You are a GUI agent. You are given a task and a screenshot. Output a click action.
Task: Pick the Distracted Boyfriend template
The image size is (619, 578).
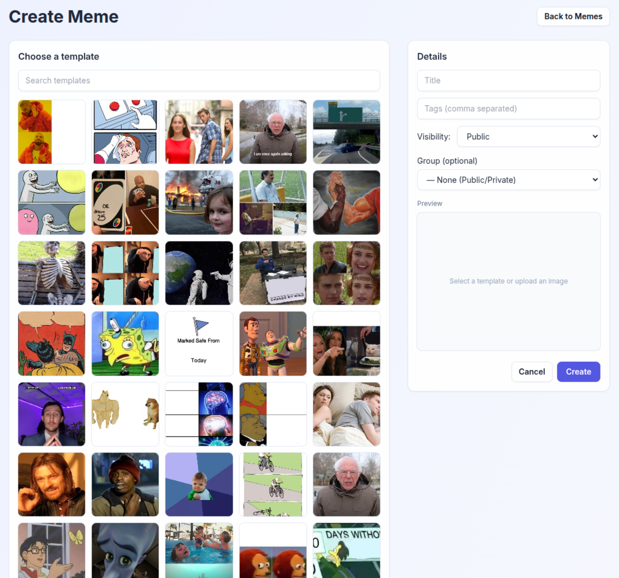point(199,132)
